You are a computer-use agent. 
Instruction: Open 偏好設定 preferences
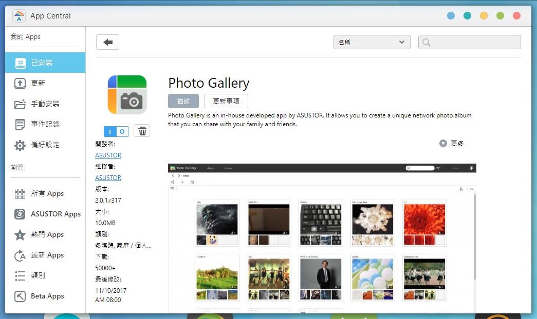coord(45,145)
